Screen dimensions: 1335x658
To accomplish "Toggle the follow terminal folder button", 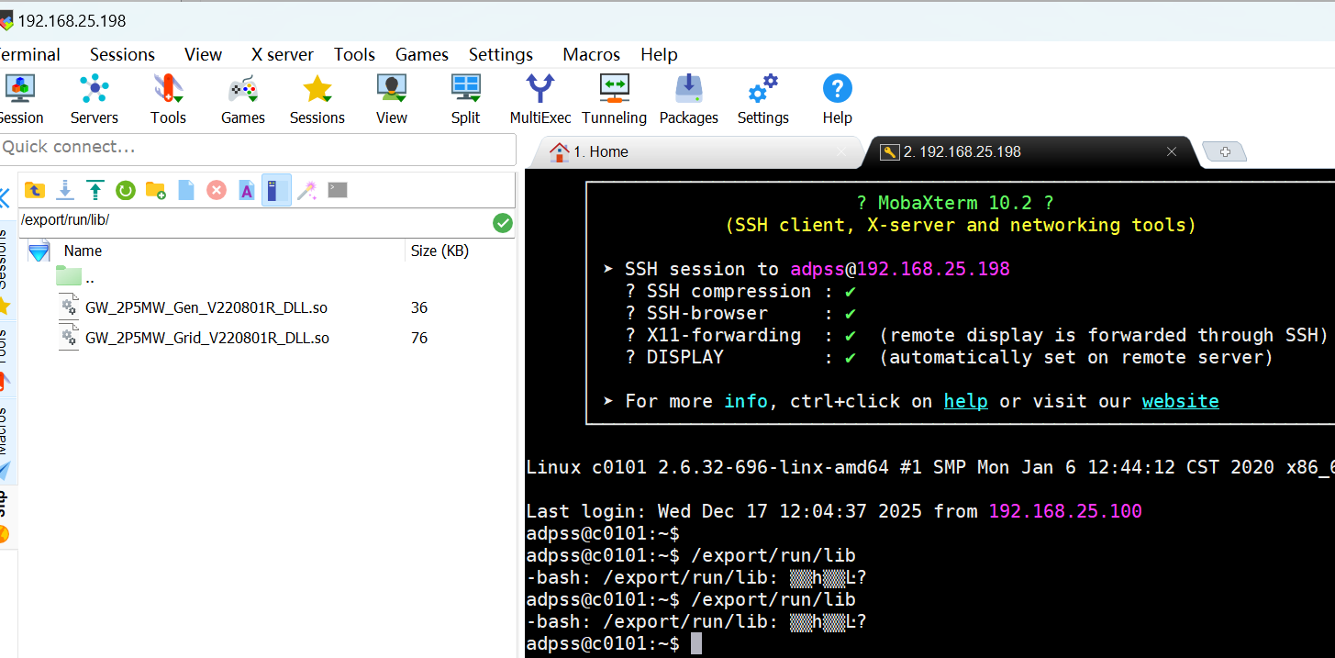I will tap(276, 190).
